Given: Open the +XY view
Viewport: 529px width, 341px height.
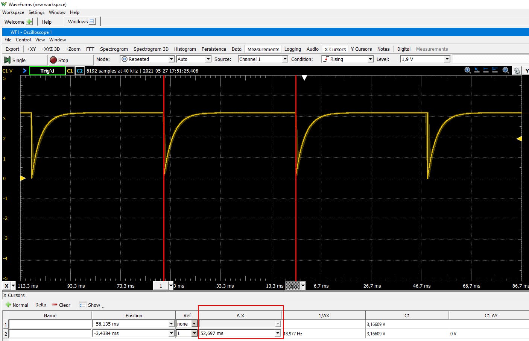Looking at the screenshot, I should (x=32, y=49).
